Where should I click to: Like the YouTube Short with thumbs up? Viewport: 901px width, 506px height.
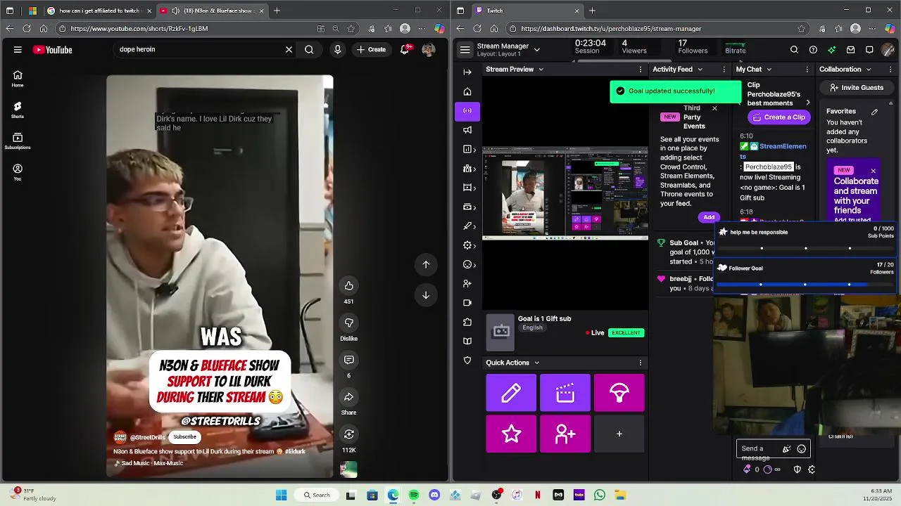click(348, 285)
